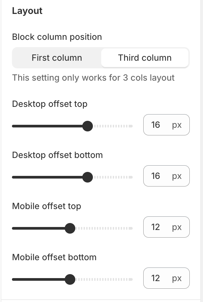Focus the Mobile offset top value field
Screen dimensions: 203x302
coord(156,227)
